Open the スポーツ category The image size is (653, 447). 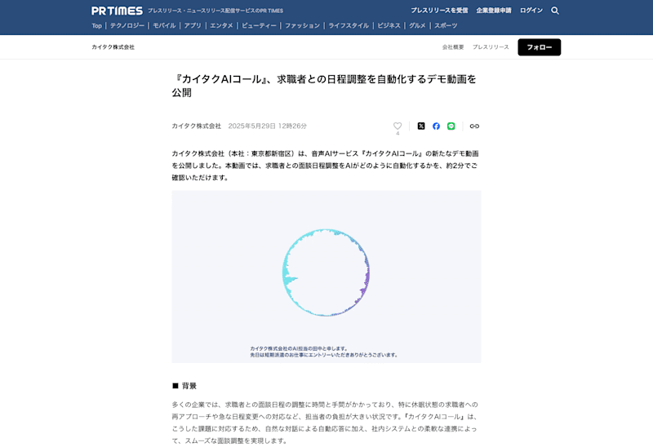coord(446,26)
